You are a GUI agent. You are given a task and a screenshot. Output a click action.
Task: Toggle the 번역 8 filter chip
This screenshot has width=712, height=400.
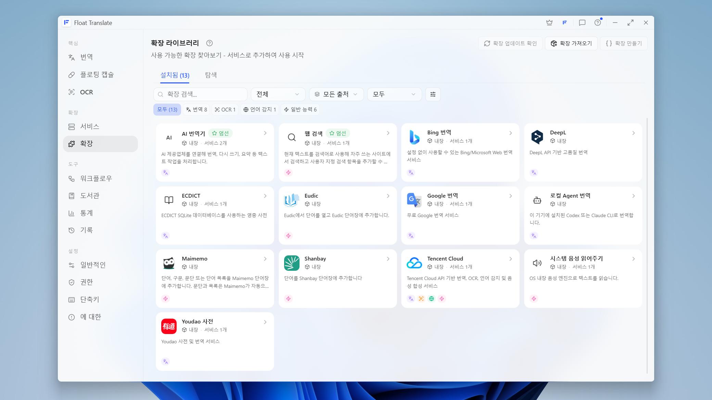(196, 109)
